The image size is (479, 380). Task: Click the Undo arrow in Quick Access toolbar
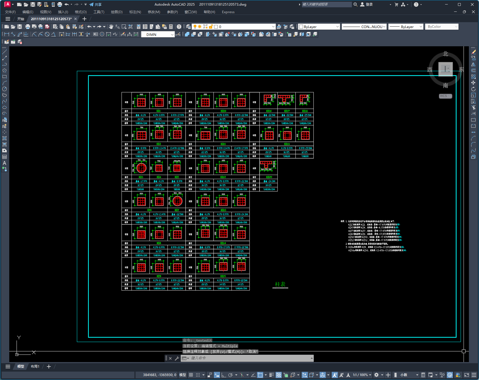click(x=67, y=4)
